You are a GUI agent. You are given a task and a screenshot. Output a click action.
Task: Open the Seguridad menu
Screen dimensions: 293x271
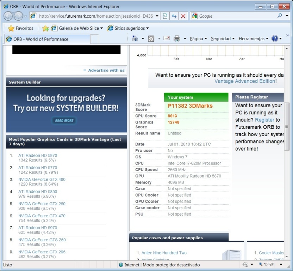(x=223, y=39)
